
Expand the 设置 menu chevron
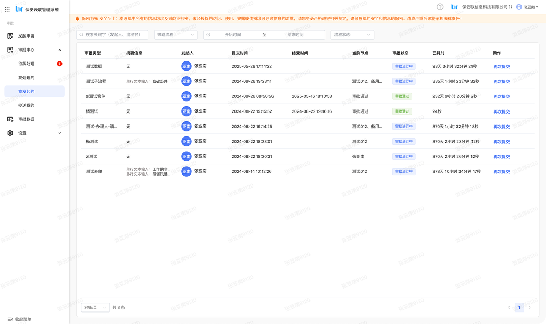(59, 133)
